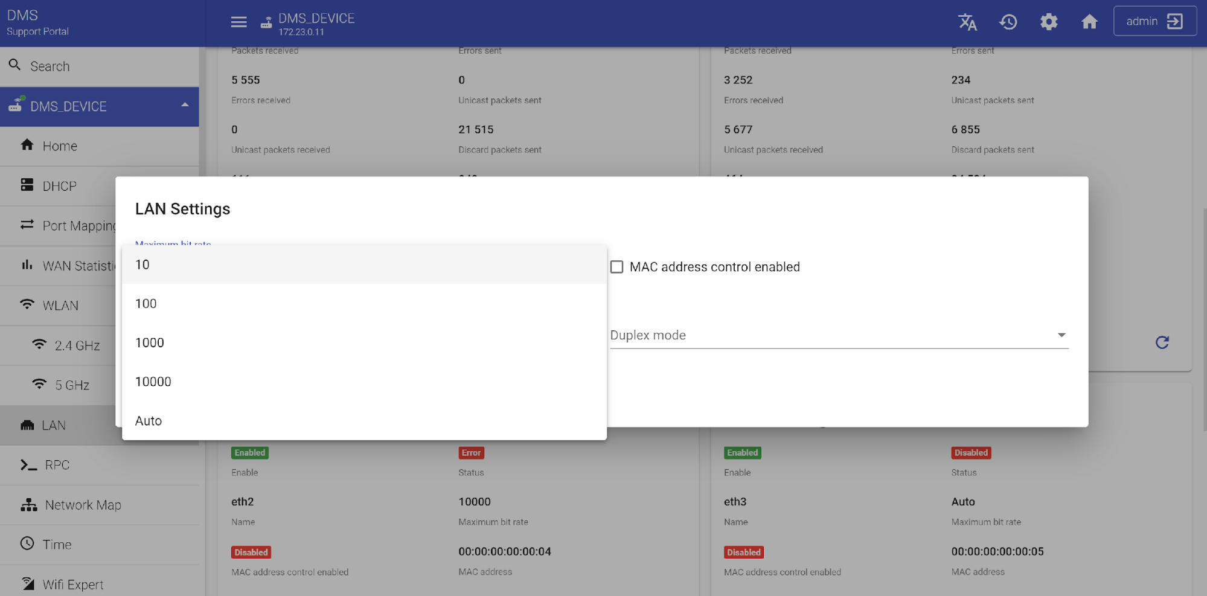1207x596 pixels.
Task: Click the search magnifier icon
Action: (15, 65)
